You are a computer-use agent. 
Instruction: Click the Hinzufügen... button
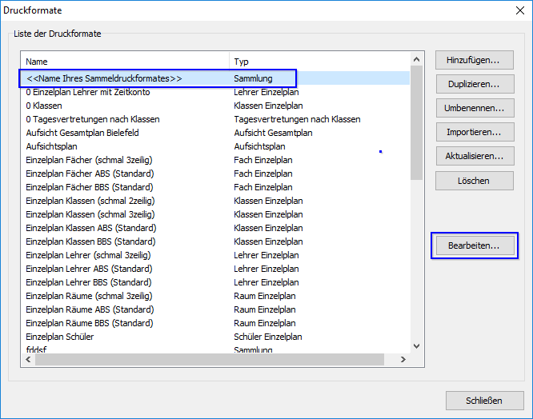tap(475, 60)
